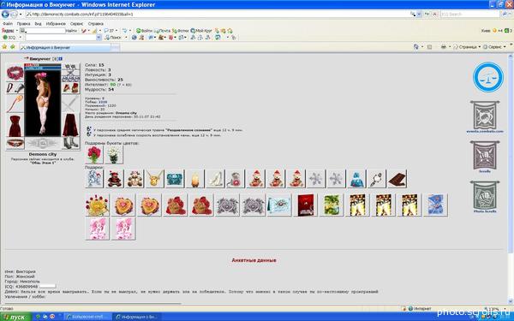Click the golden bull head gift
Viewport: 514px width, 321px height.
[154, 179]
